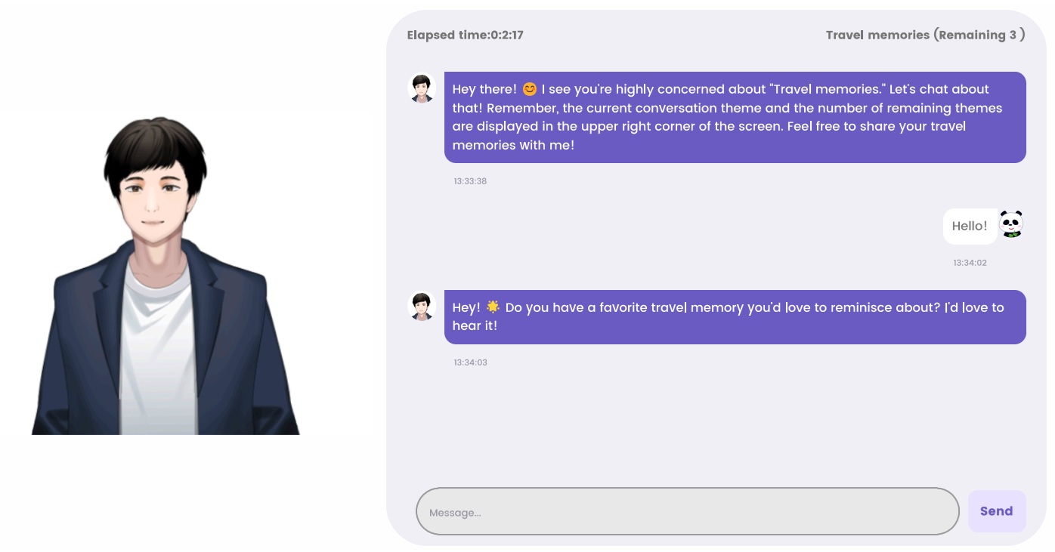Click the large virtual assistant avatar portrait
Screen dimensions: 1055x552
165,276
